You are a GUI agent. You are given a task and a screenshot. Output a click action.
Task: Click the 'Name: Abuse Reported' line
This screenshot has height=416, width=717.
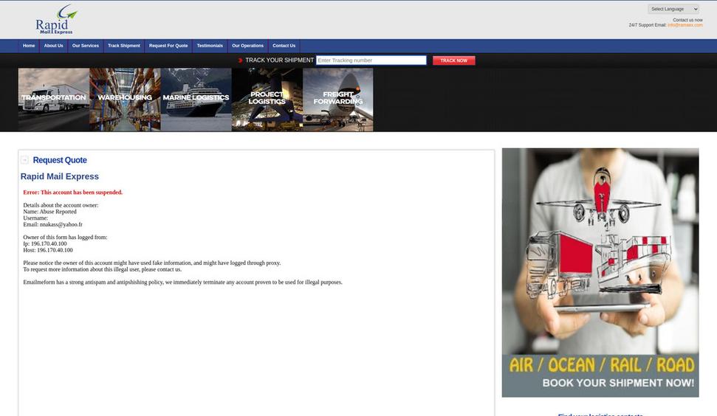tap(49, 212)
